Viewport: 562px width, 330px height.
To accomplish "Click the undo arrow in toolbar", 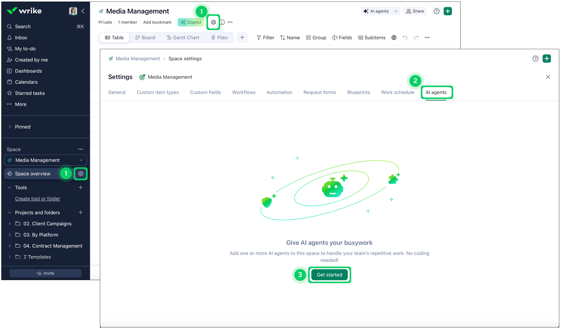I will (405, 37).
